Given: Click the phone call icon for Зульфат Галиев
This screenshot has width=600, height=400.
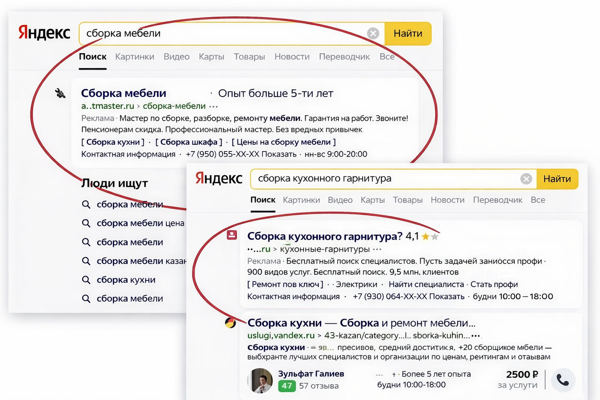Looking at the screenshot, I should point(563,380).
